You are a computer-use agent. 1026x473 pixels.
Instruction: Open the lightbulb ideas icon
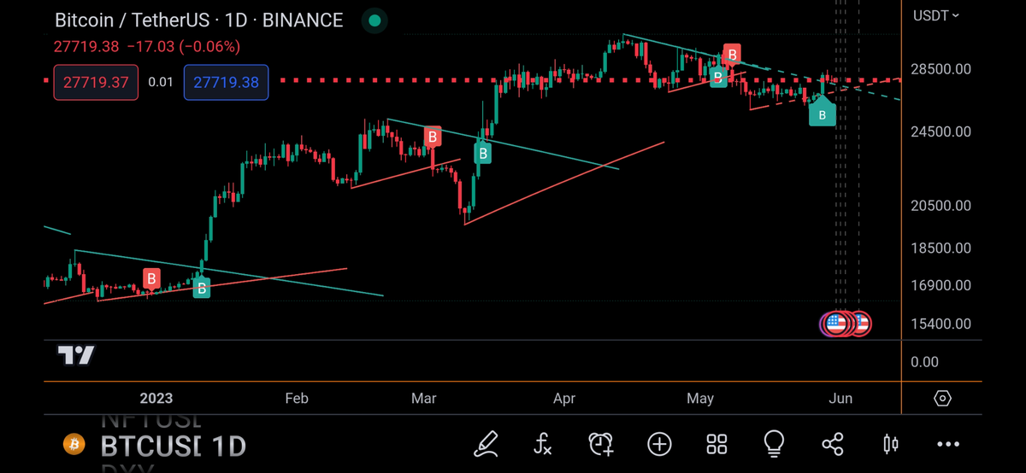(x=774, y=442)
